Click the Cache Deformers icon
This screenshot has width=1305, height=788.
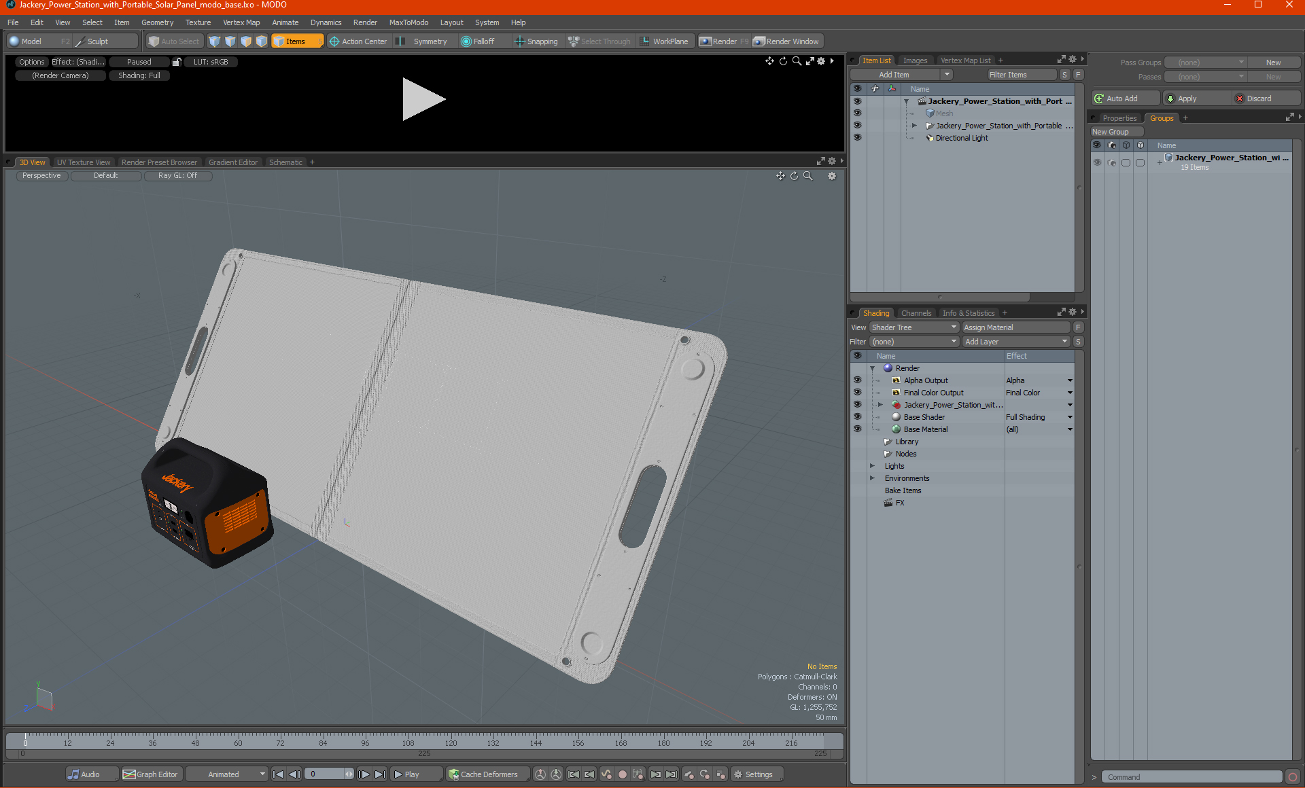[453, 774]
